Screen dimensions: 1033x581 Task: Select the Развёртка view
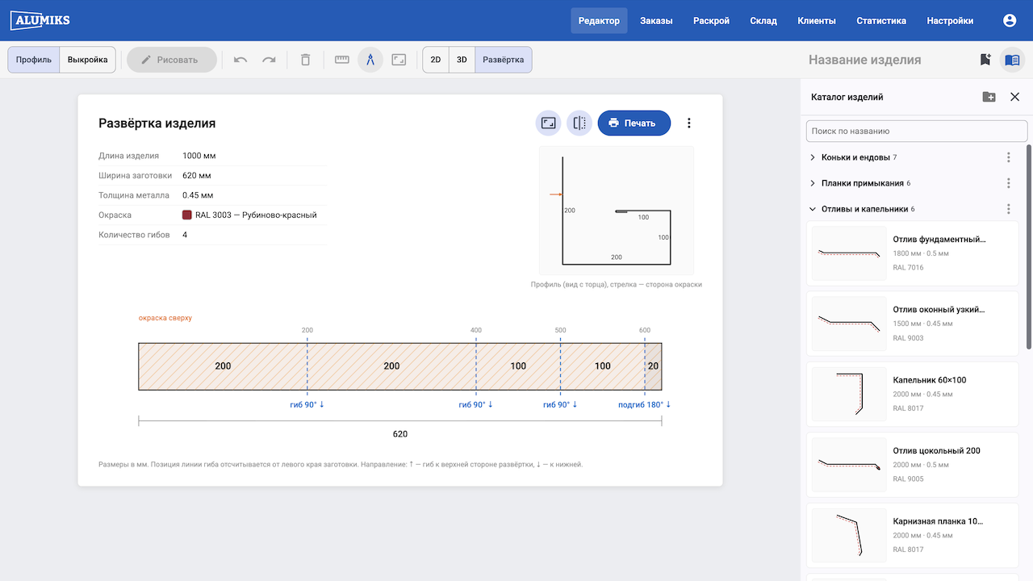tap(504, 60)
